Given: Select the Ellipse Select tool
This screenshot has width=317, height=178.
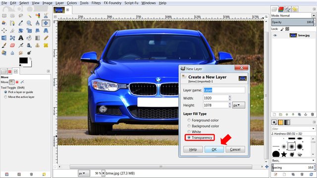Looking at the screenshot, I should pos(12,15).
